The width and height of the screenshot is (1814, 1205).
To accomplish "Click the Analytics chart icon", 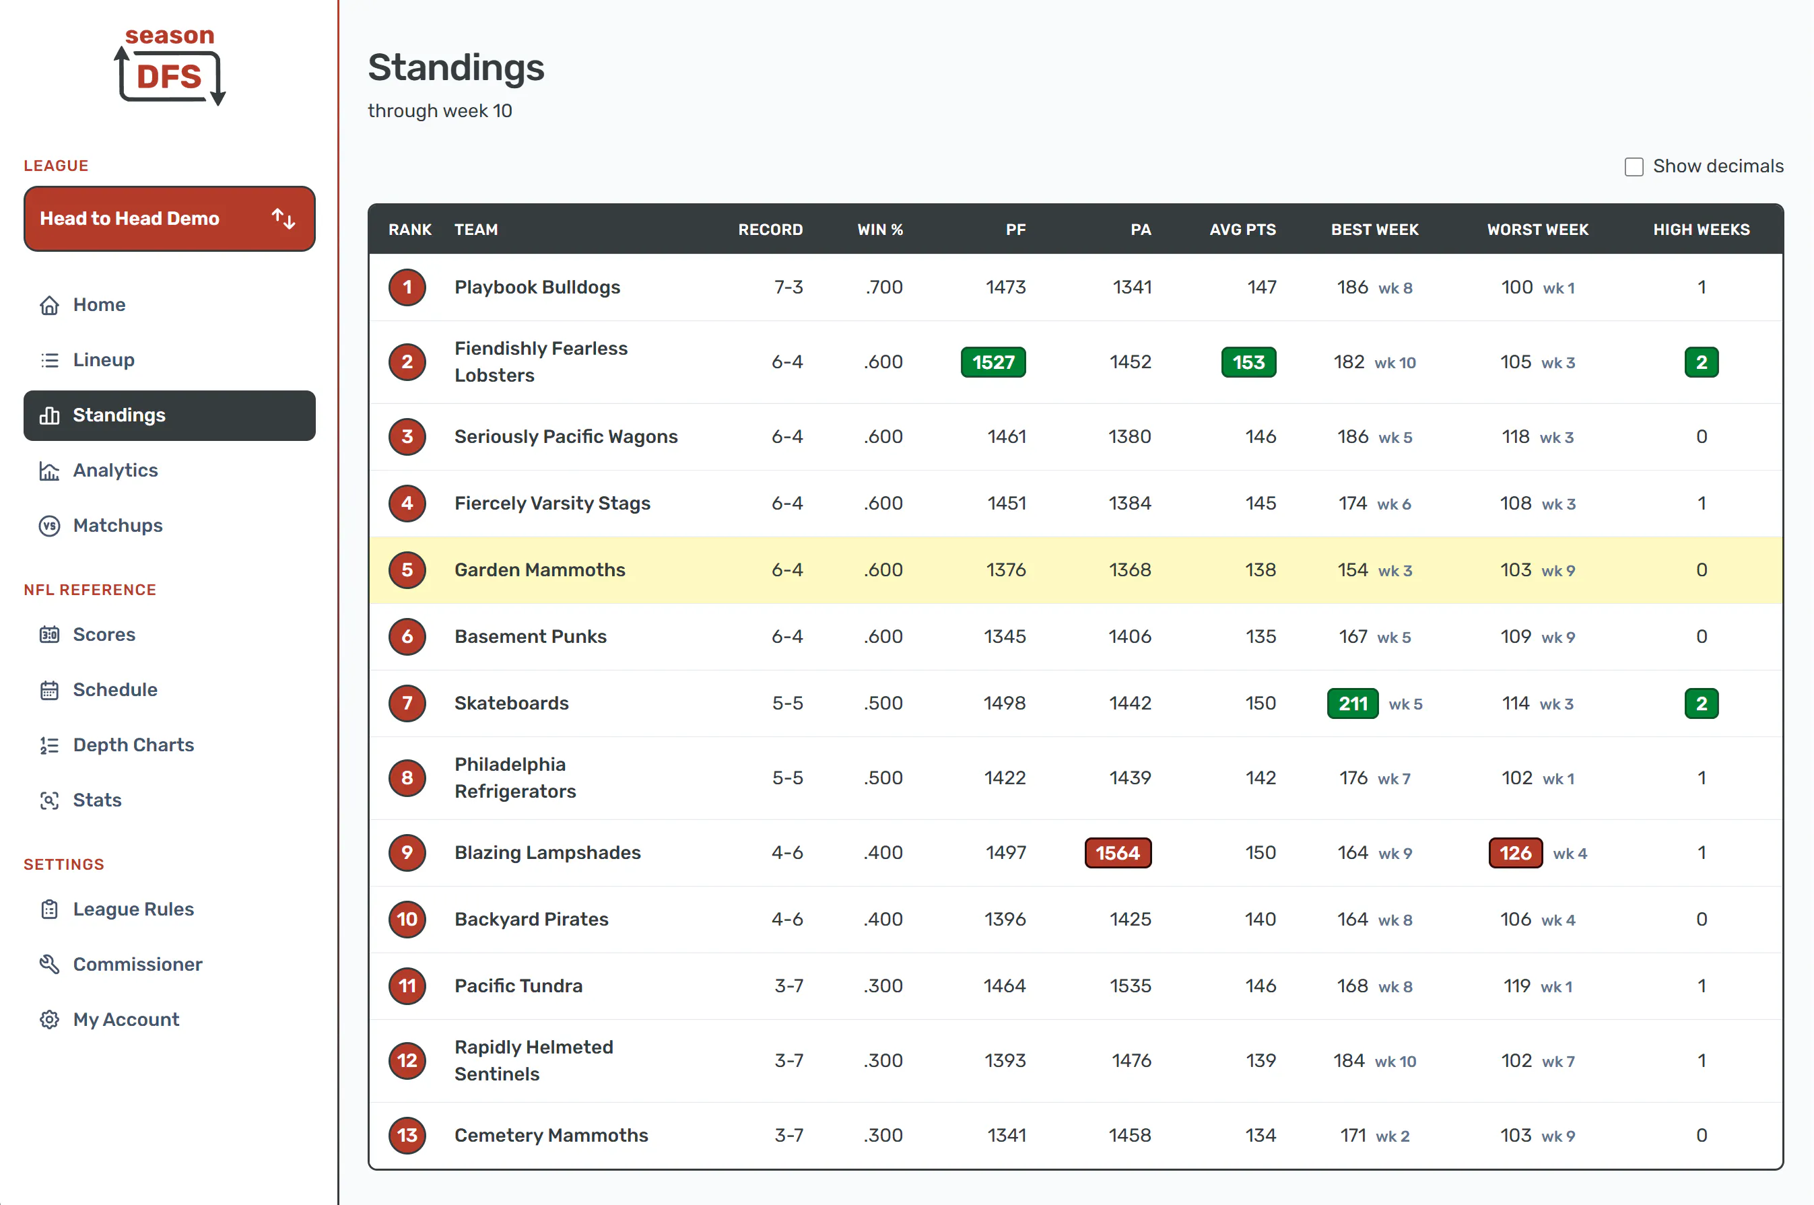I will [49, 471].
